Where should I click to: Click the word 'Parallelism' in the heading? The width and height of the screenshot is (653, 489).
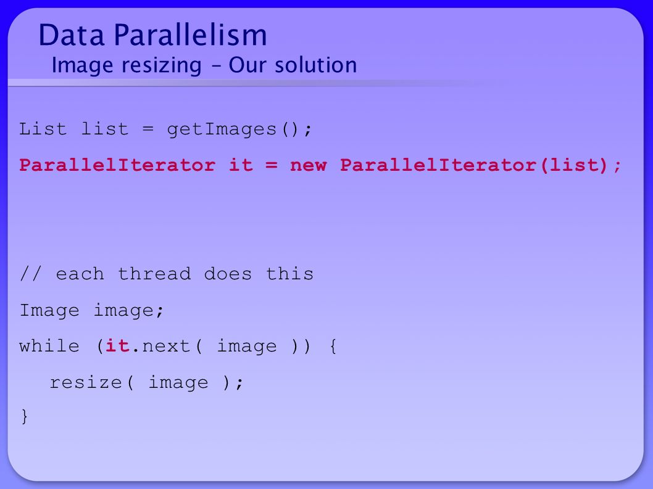point(190,35)
